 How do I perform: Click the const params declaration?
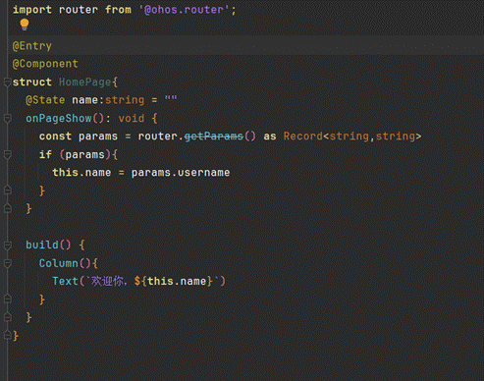click(x=79, y=136)
